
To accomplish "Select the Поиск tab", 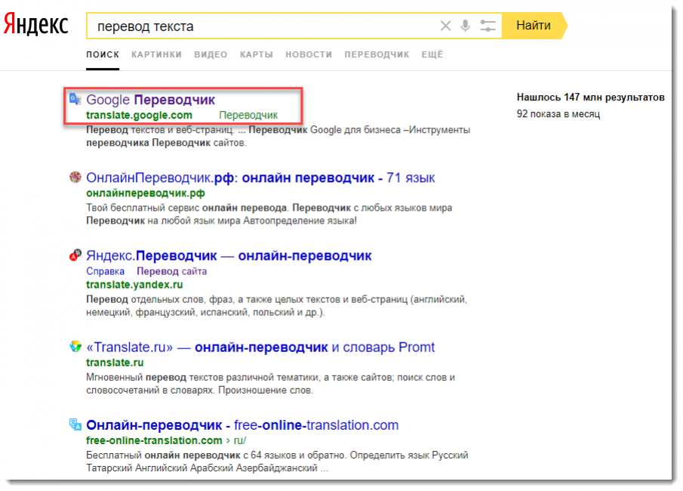I will point(103,54).
